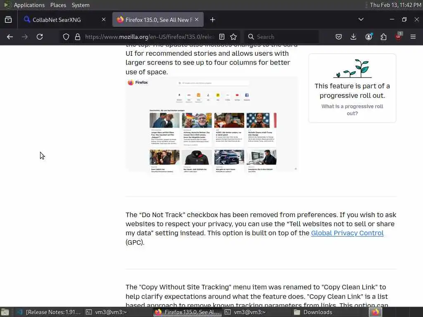Click the Firefox new tab screenshot image
The height and width of the screenshot is (317, 423).
click(x=212, y=125)
